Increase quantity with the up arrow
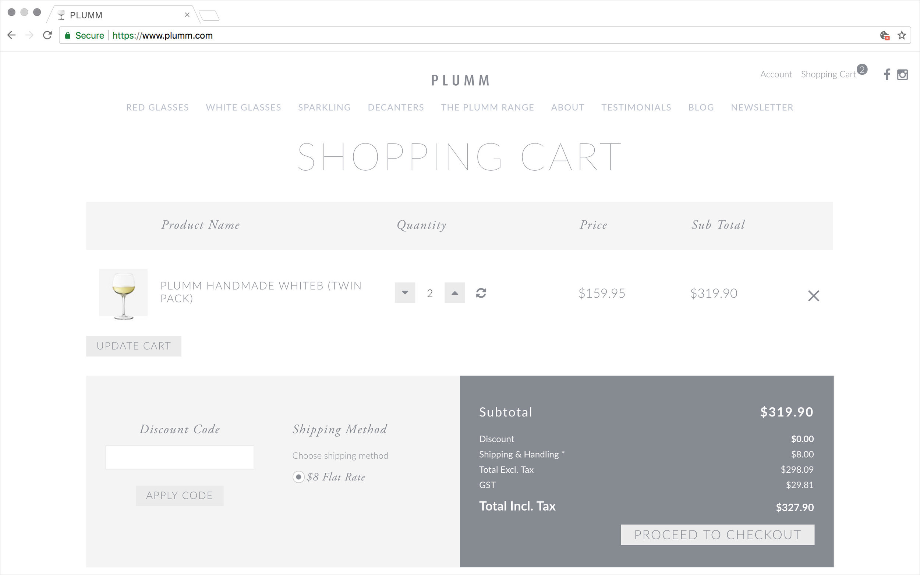 coord(454,292)
